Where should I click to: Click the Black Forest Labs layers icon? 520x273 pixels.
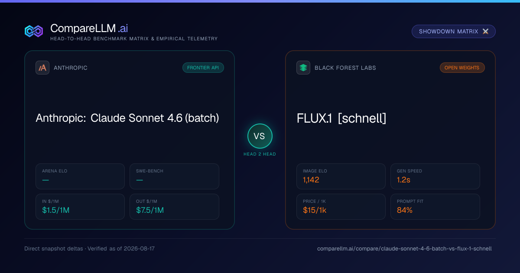point(303,68)
